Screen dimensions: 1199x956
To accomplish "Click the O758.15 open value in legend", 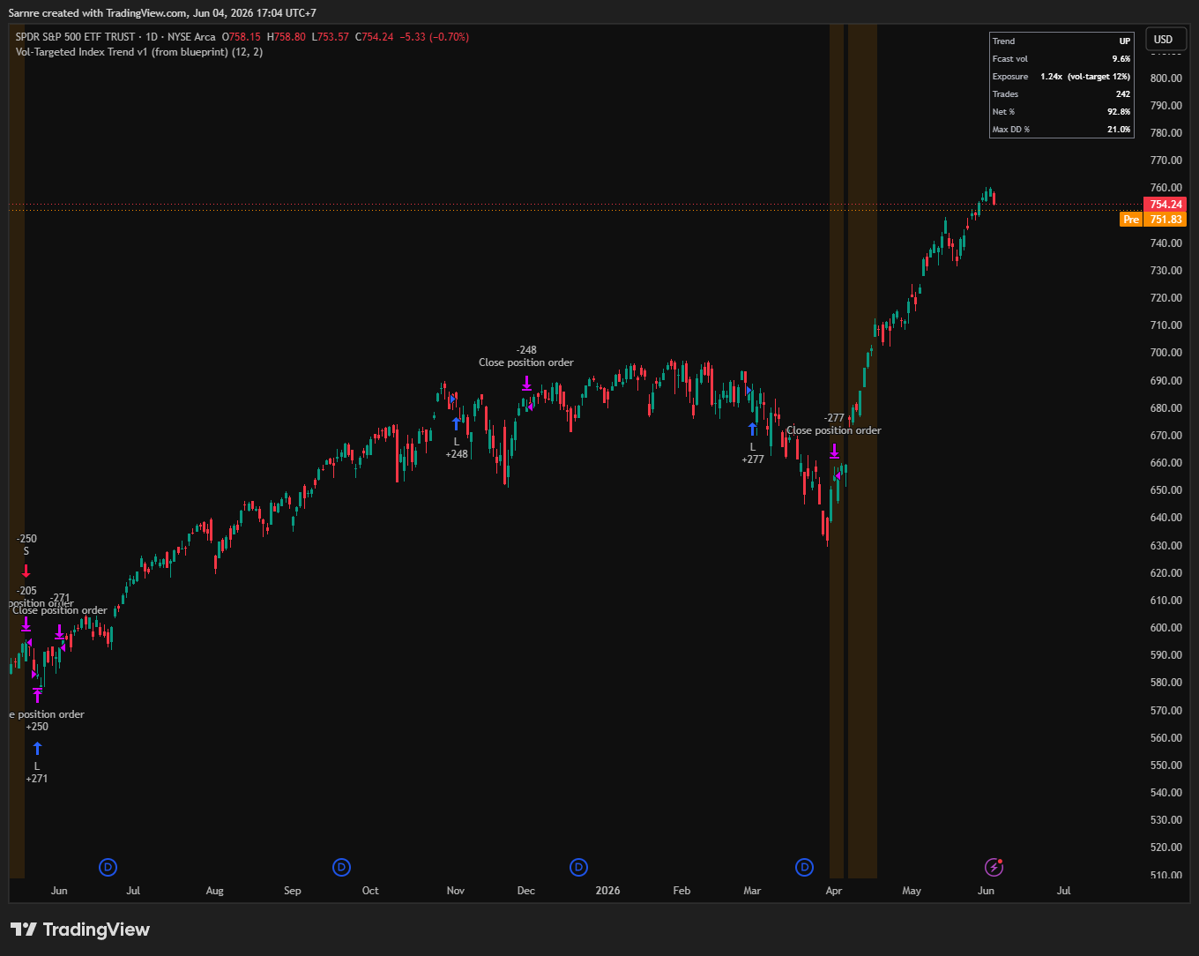I will point(241,37).
